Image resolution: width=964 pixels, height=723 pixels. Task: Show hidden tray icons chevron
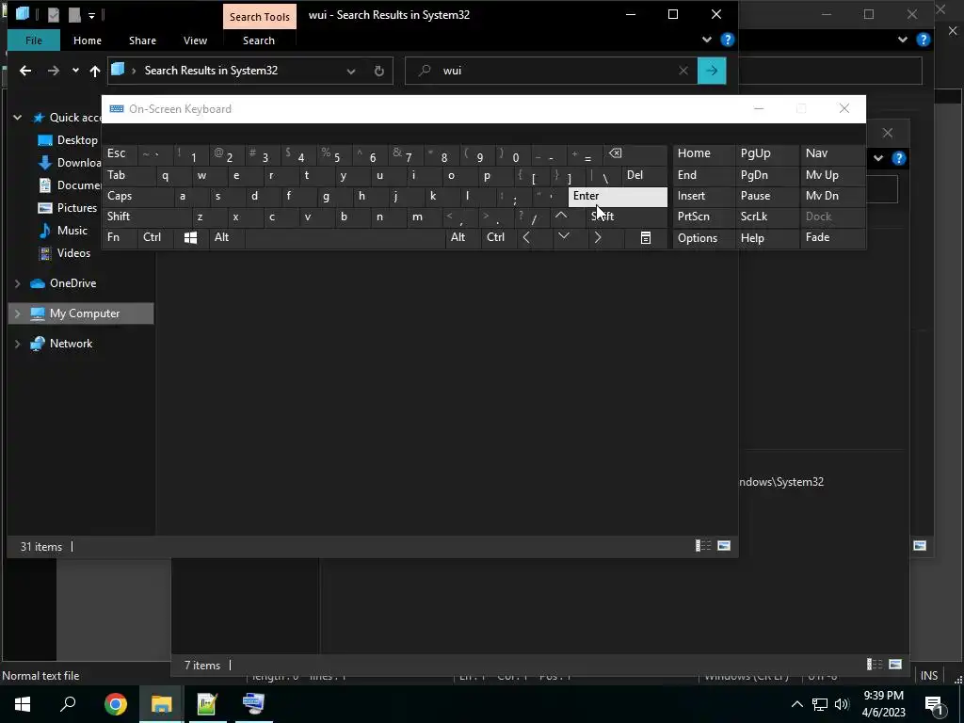(x=796, y=704)
